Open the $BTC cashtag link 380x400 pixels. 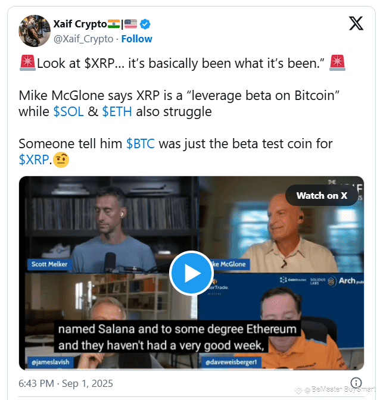point(141,144)
